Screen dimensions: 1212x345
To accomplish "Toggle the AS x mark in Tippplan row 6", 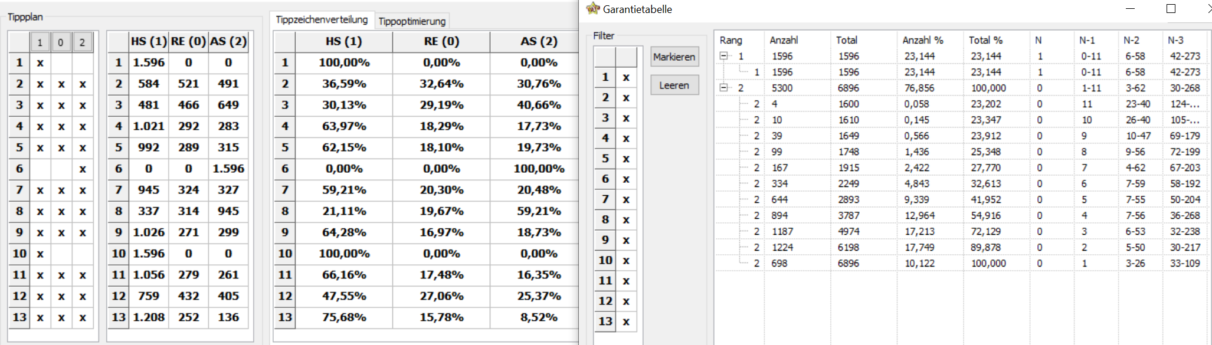I will [82, 169].
